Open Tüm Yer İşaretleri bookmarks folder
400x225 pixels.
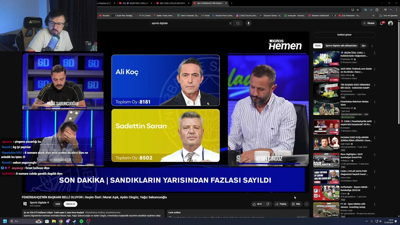click(388, 15)
